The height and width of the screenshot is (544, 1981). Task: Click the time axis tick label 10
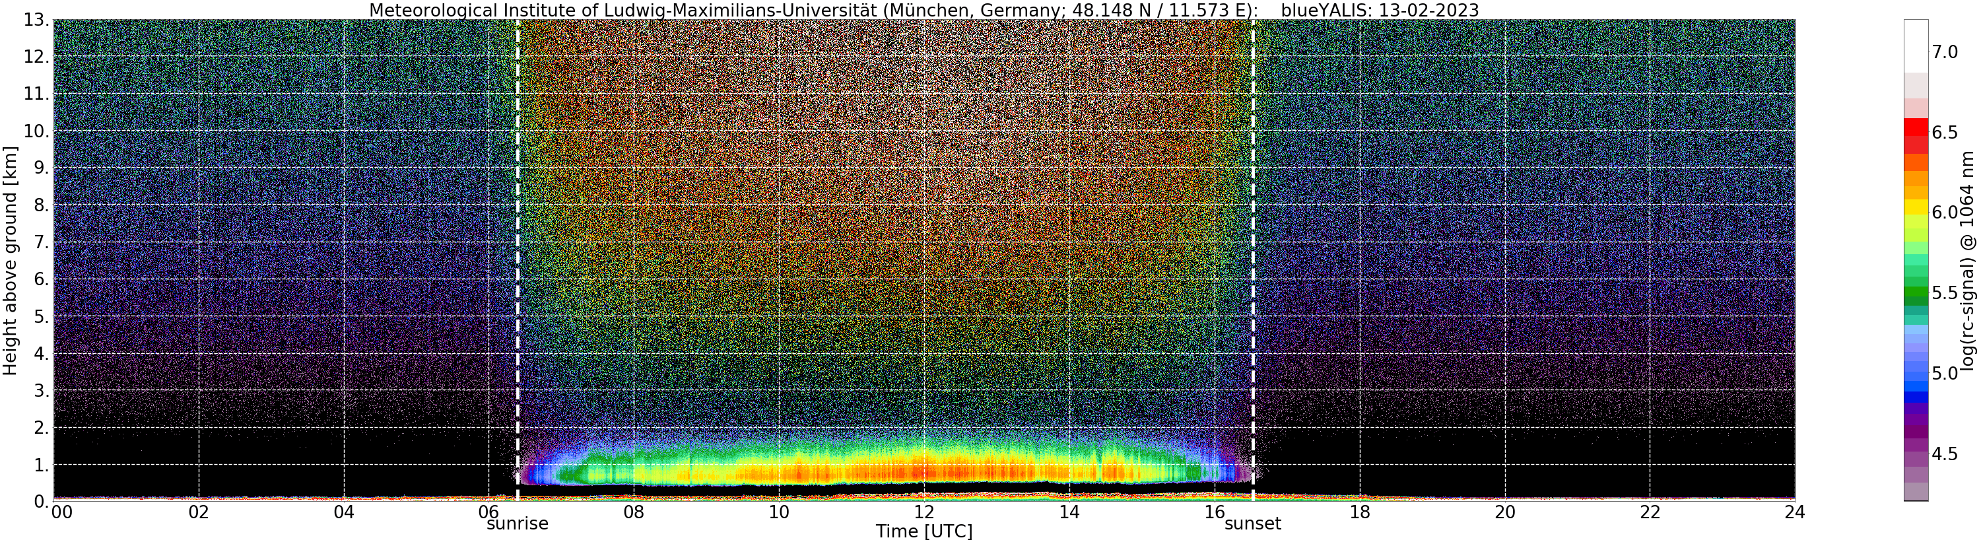pos(779,512)
